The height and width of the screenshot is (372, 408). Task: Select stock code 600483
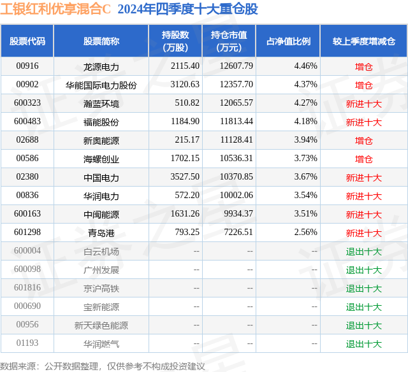pos(27,122)
